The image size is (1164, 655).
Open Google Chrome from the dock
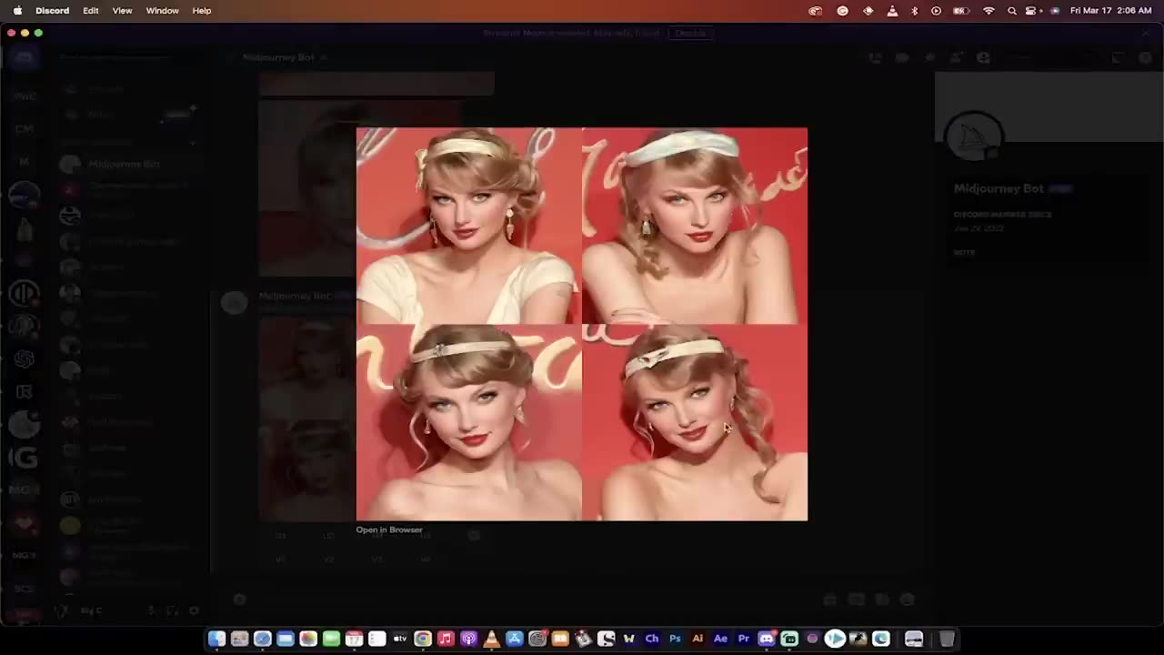[x=423, y=639]
